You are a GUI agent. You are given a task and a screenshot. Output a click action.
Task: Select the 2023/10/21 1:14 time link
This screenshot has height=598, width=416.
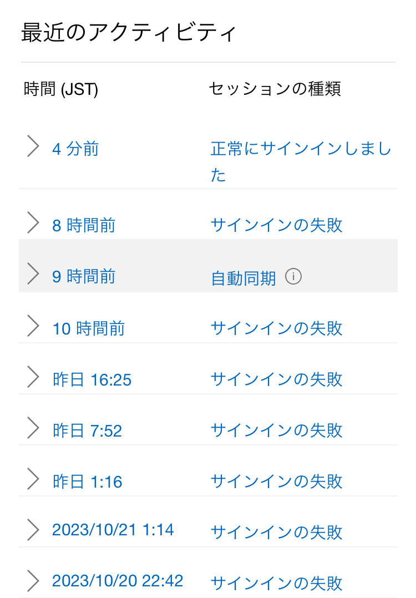pyautogui.click(x=113, y=530)
